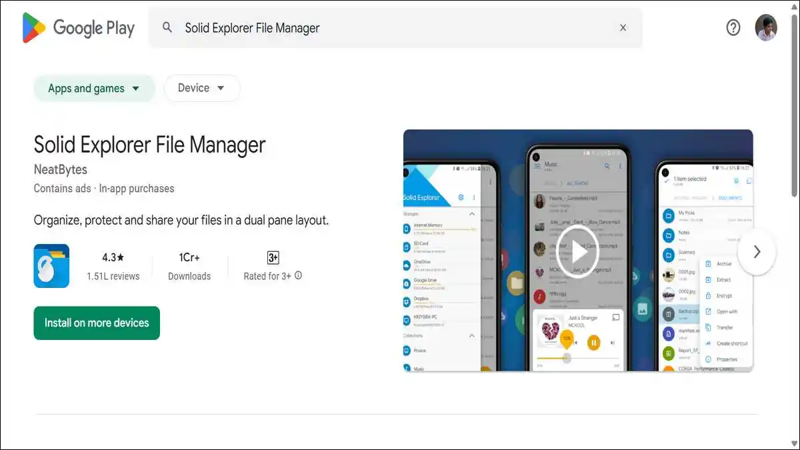800x450 pixels.
Task: Click the Transfer item in screenshot menu
Action: point(724,327)
